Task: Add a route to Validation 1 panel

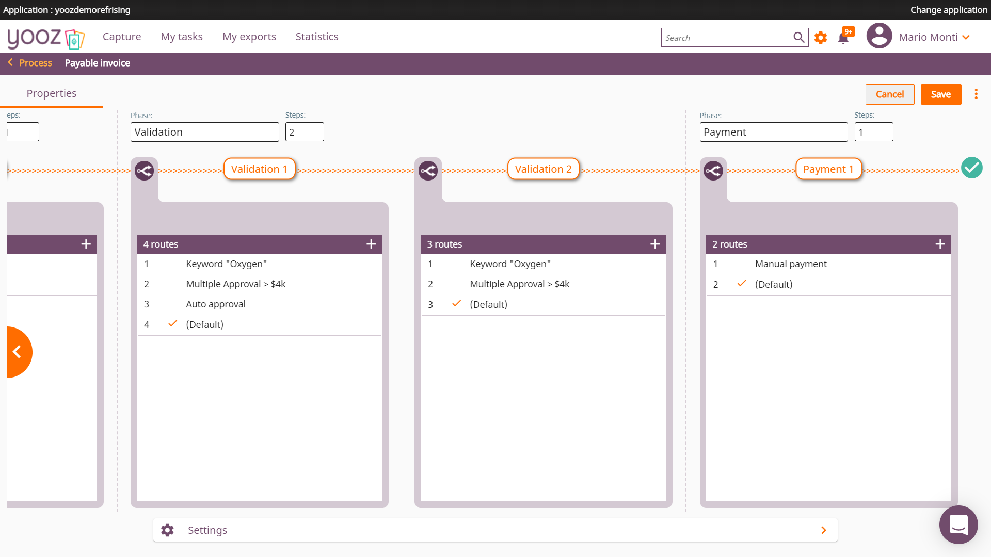Action: coord(371,244)
